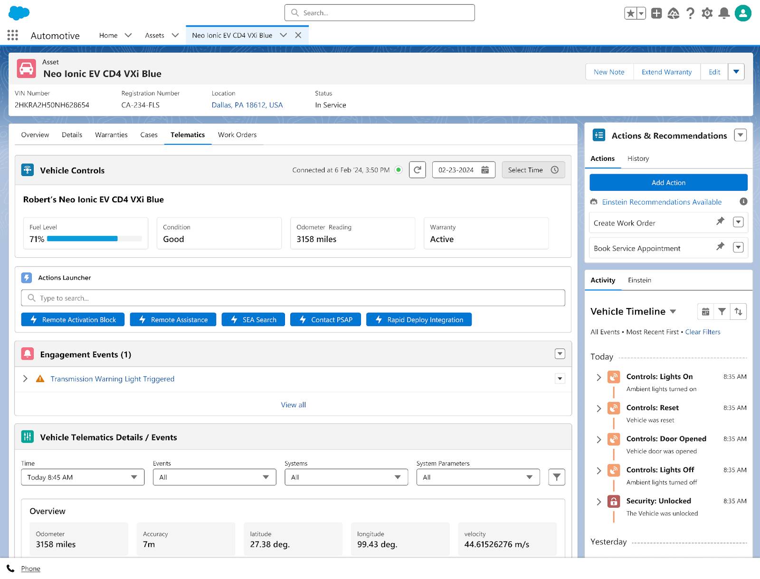Open the Create Work Order dropdown menu

tap(738, 222)
